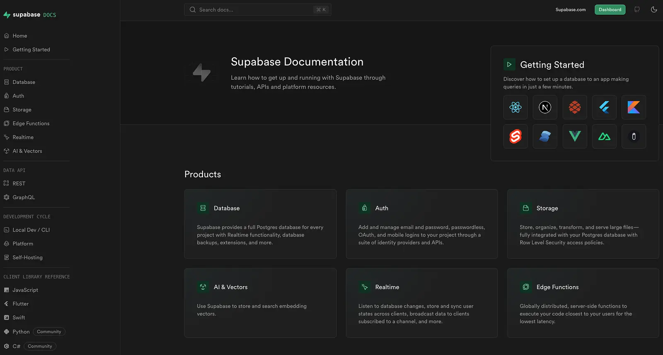Screen dimensions: 663x355
Task: Open the GitHub repository icon
Action: [x=637, y=10]
